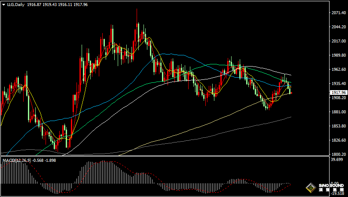Click the 1800.20 price axis label

(x=339, y=154)
